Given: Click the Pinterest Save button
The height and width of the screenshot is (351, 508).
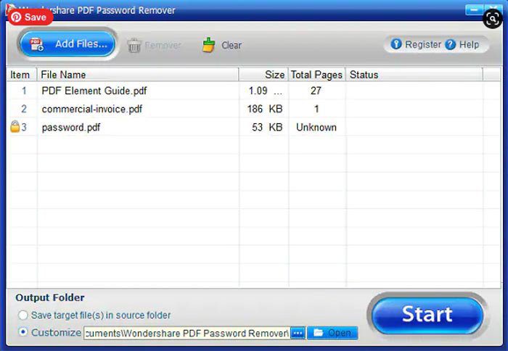Looking at the screenshot, I should (30, 17).
